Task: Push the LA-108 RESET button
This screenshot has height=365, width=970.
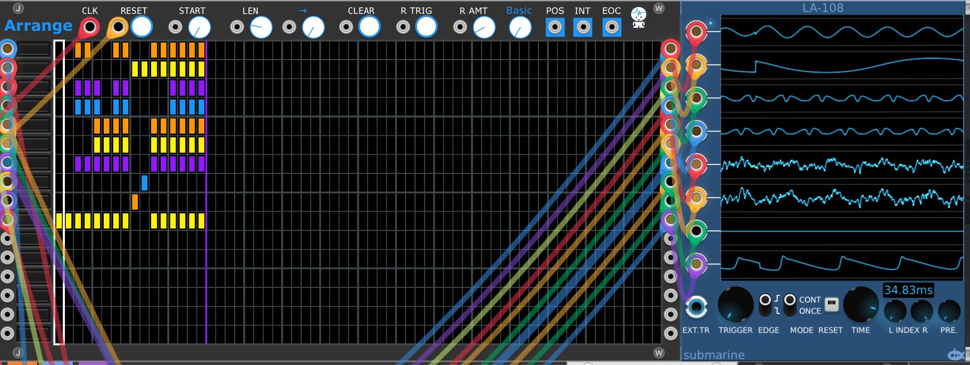Action: pos(832,305)
